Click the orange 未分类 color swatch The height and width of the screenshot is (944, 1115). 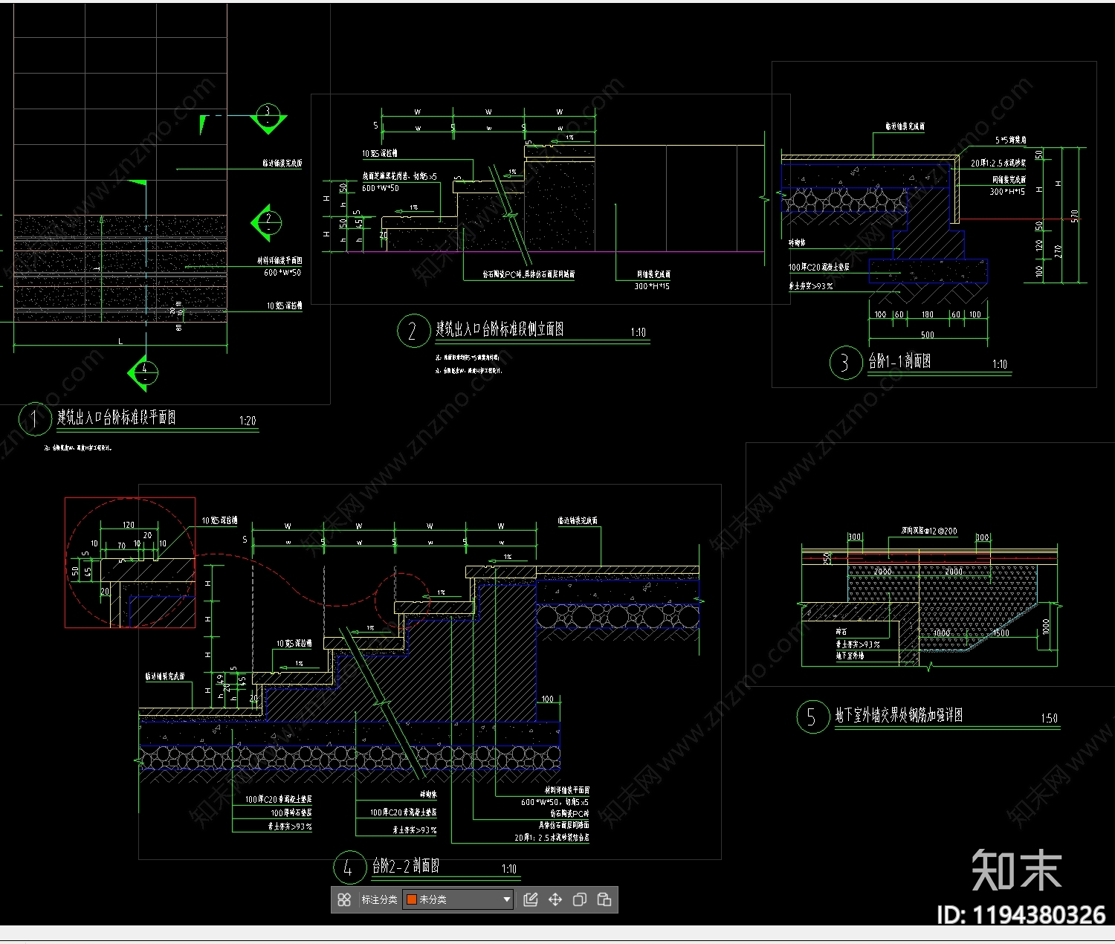[x=411, y=899]
